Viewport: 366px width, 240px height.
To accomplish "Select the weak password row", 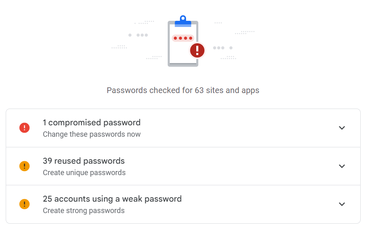I will [x=183, y=204].
